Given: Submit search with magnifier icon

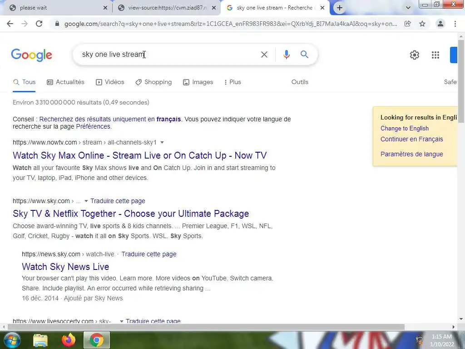Looking at the screenshot, I should click(x=304, y=55).
